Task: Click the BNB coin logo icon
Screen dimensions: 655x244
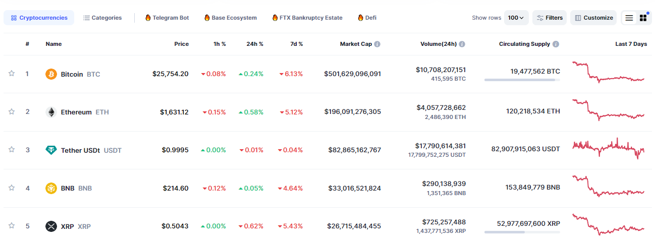Action: (51, 188)
